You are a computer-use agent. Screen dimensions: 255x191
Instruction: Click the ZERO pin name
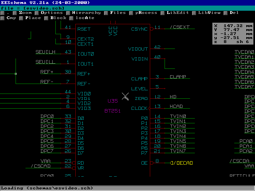[141, 98]
